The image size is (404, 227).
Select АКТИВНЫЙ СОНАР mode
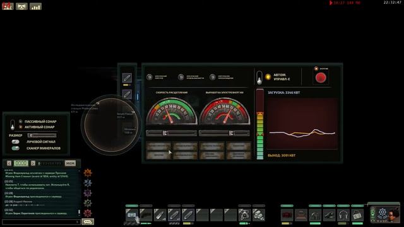[x=39, y=127]
